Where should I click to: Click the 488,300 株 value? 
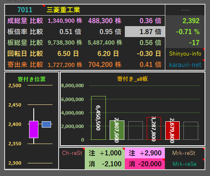coord(105,21)
